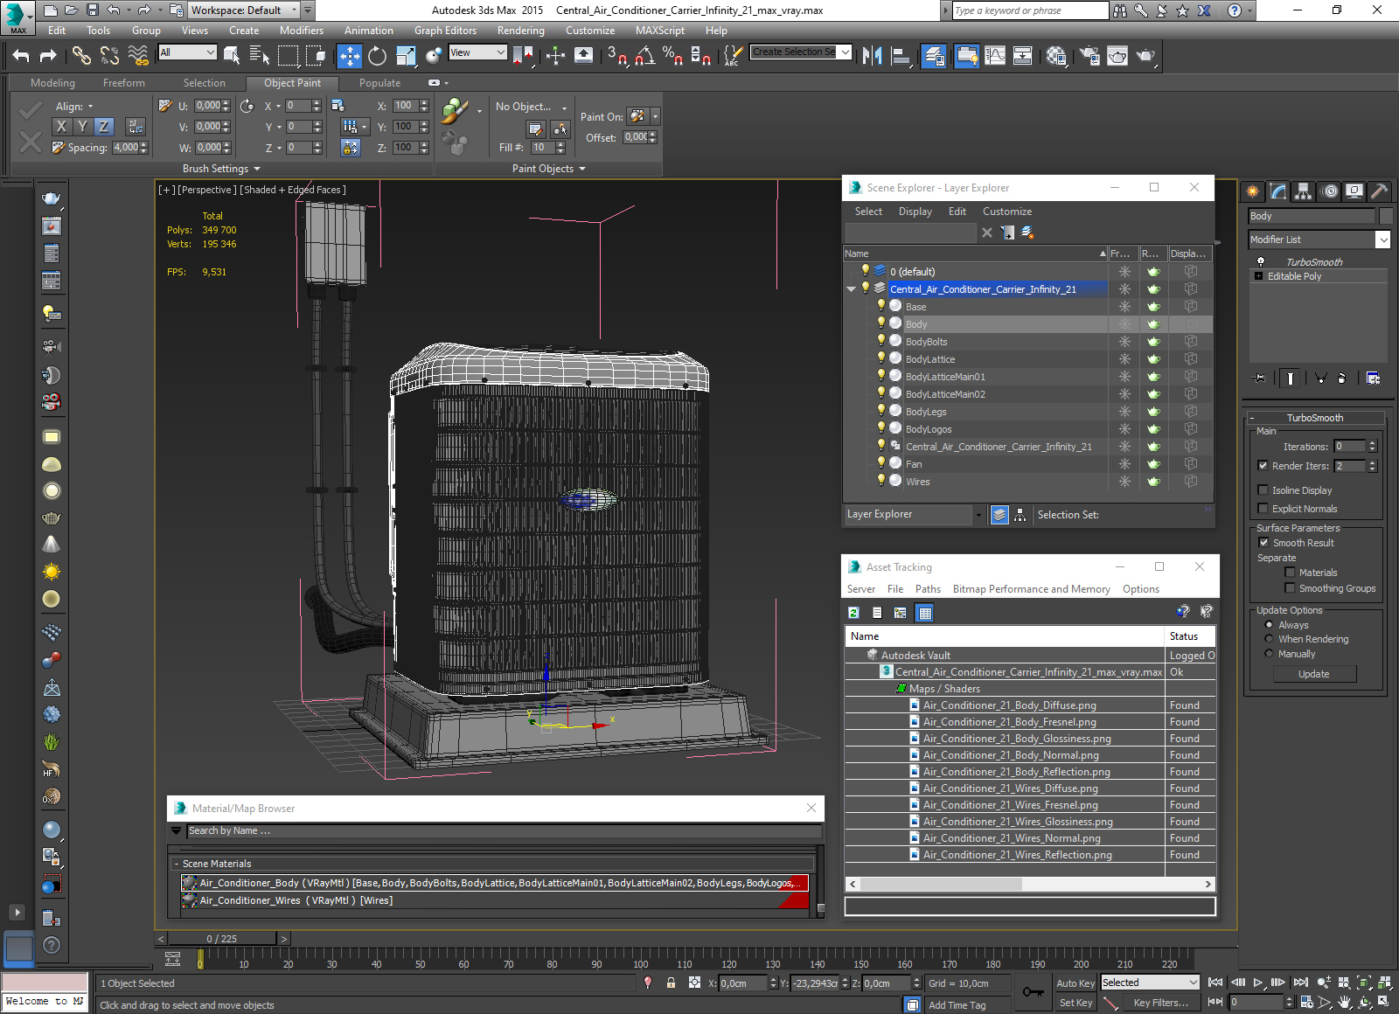The width and height of the screenshot is (1399, 1014).
Task: Switch Asset Tracking to table view
Action: [924, 613]
